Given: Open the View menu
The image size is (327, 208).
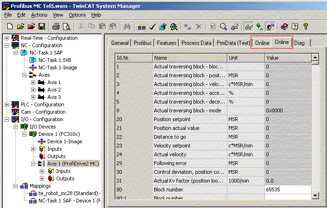Looking at the screenshot, I should point(58,15).
